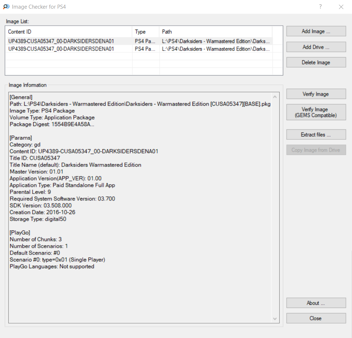The height and width of the screenshot is (338, 352).
Task: Click Scenario #0 Single Player line
Action: tap(58, 260)
